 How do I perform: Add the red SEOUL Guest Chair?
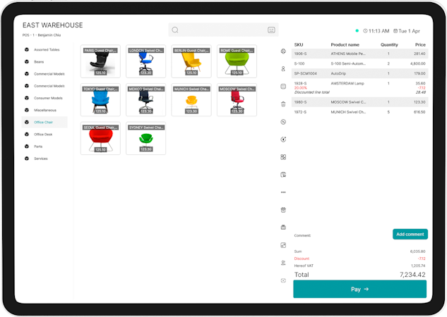[100, 138]
